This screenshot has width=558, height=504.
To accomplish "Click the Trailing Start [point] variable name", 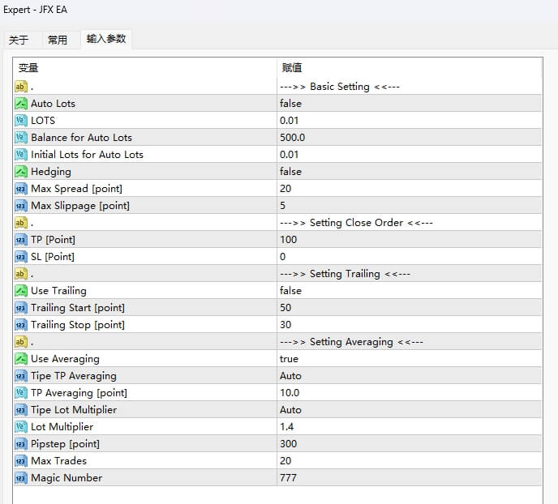I will coord(78,308).
